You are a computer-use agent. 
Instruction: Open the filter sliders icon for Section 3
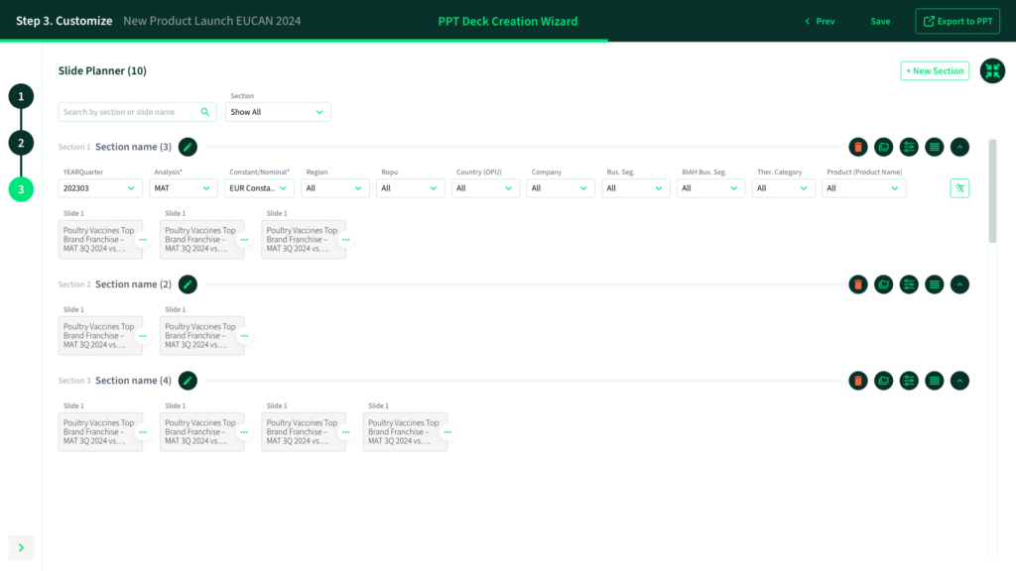(x=909, y=381)
